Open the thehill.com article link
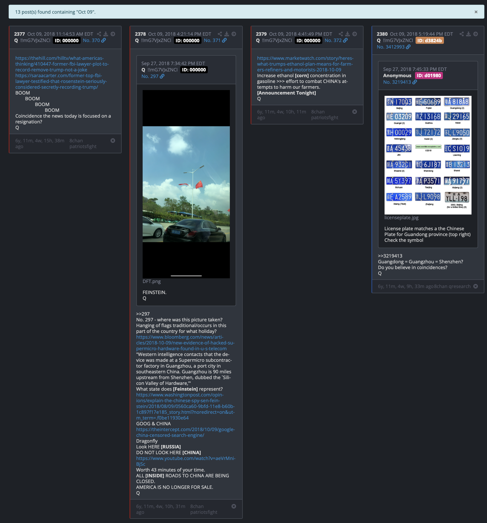This screenshot has width=487, height=523. [62, 64]
